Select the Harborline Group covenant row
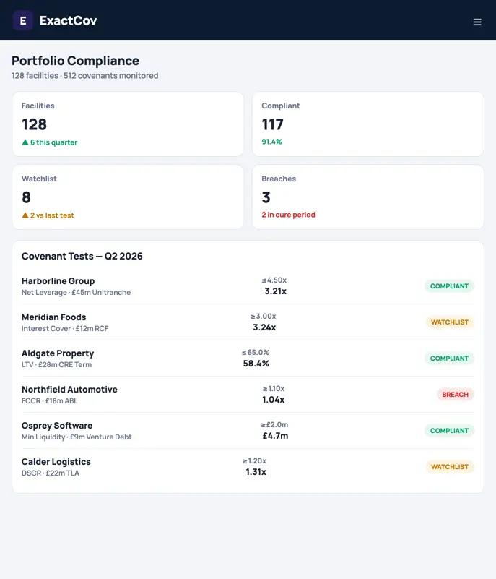Screen dimensions: 496x579 pyautogui.click(x=248, y=286)
